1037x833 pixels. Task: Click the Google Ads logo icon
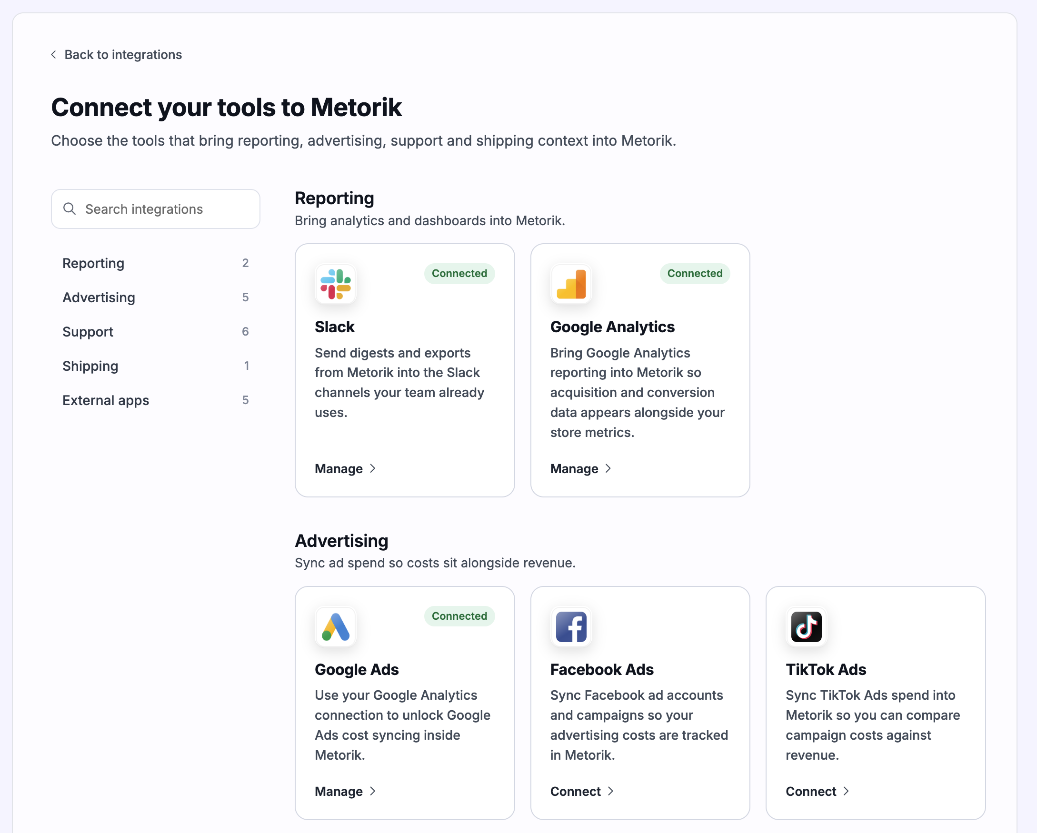(x=335, y=627)
